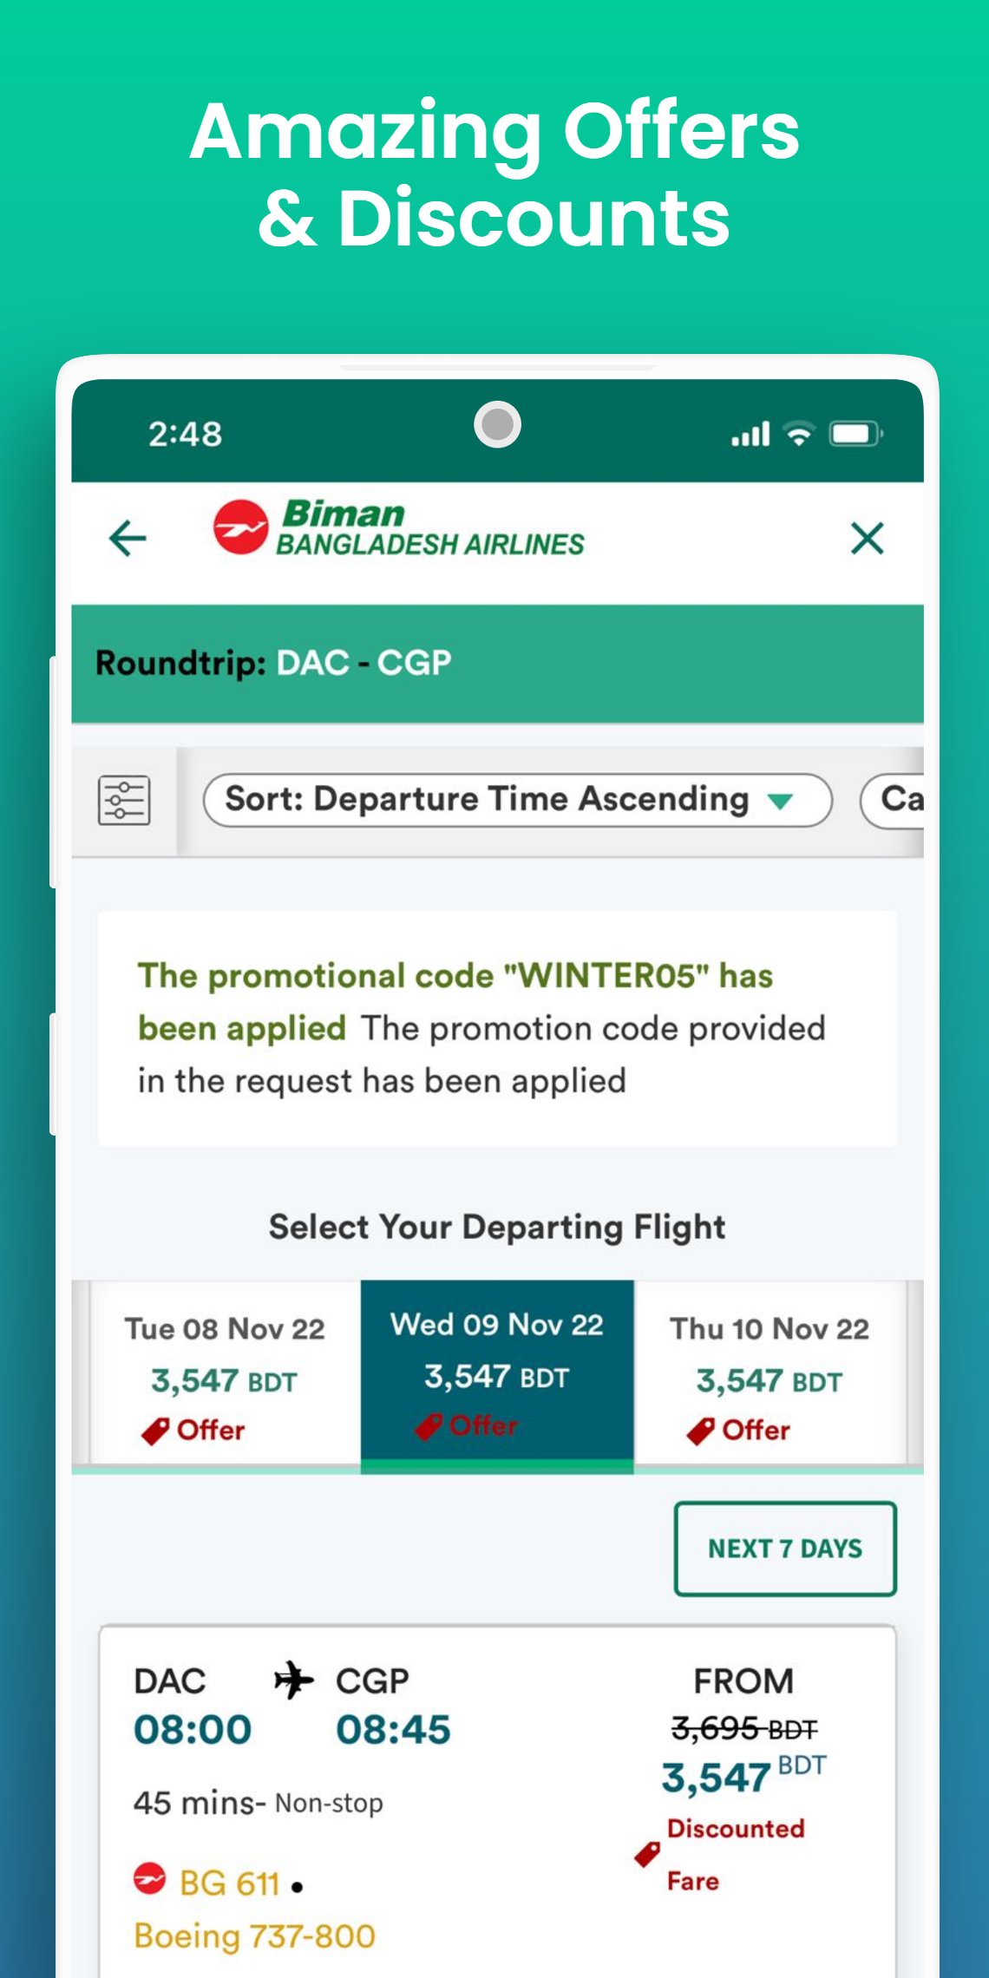
Task: Tap the Offer tag under Thu 10 Nov
Action: tap(739, 1430)
